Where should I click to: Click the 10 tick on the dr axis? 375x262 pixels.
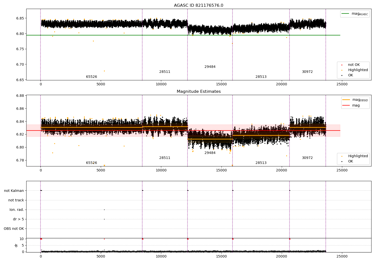[x=22, y=239]
